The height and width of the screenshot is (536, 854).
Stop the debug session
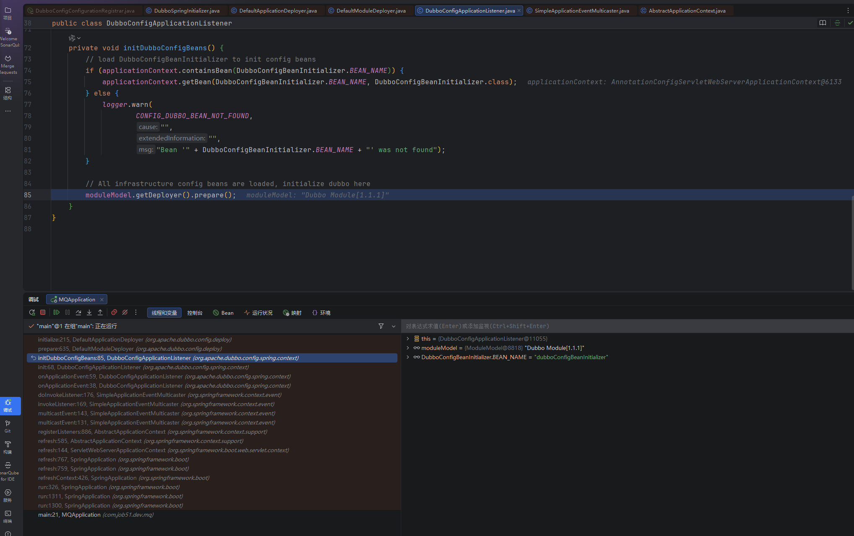43,313
